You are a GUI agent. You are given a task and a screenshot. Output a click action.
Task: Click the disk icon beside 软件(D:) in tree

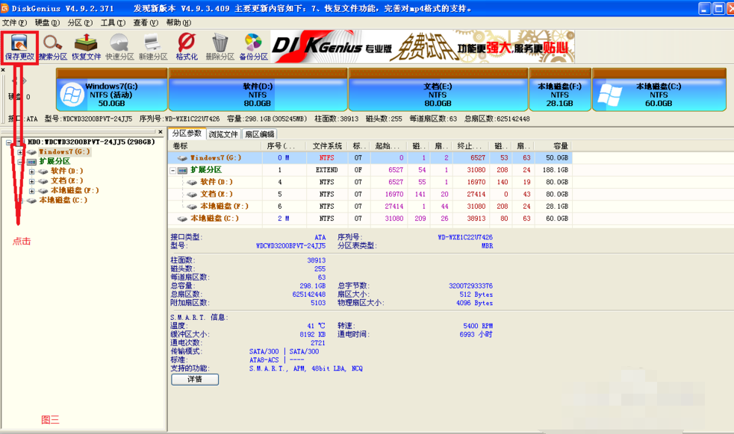click(x=43, y=171)
